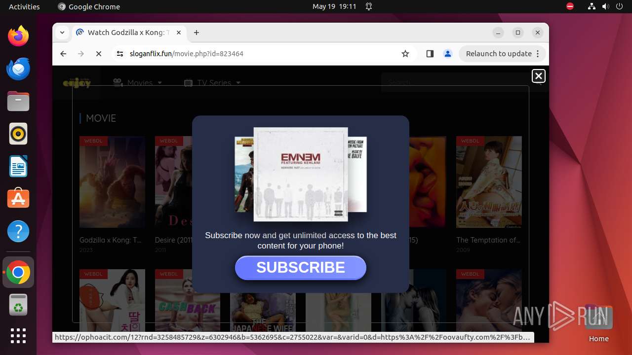Maximize the Chrome window
The width and height of the screenshot is (632, 355).
click(x=518, y=33)
